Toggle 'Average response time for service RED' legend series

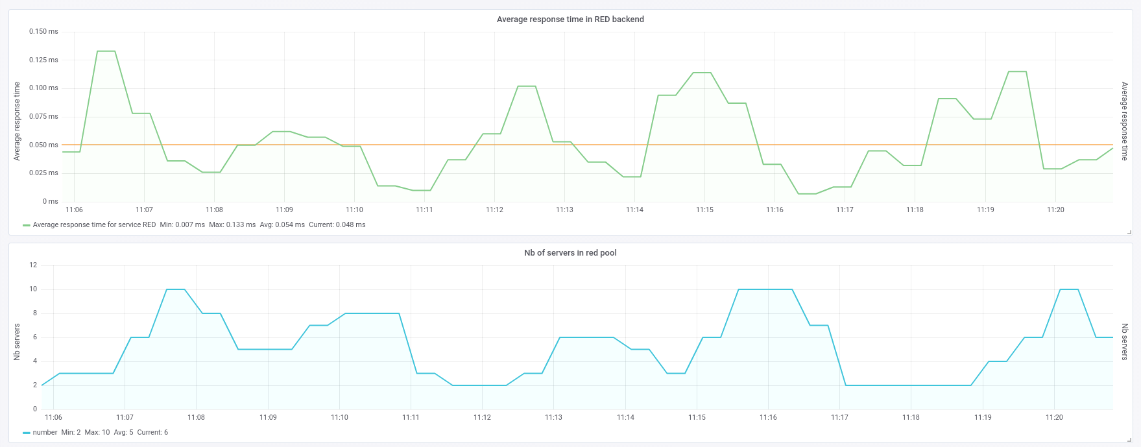(94, 225)
